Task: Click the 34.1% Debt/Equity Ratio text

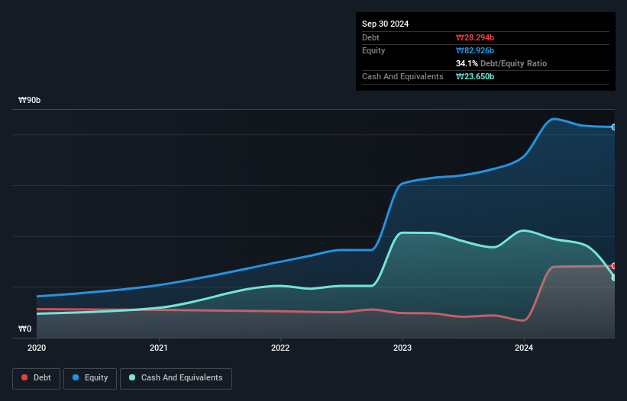Action: [501, 63]
